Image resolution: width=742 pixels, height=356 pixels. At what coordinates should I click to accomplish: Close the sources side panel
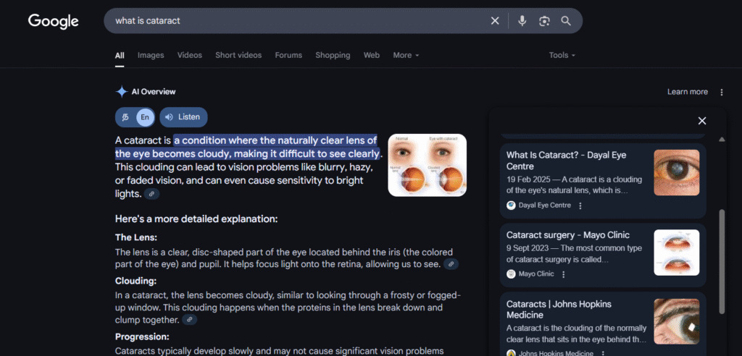(701, 121)
